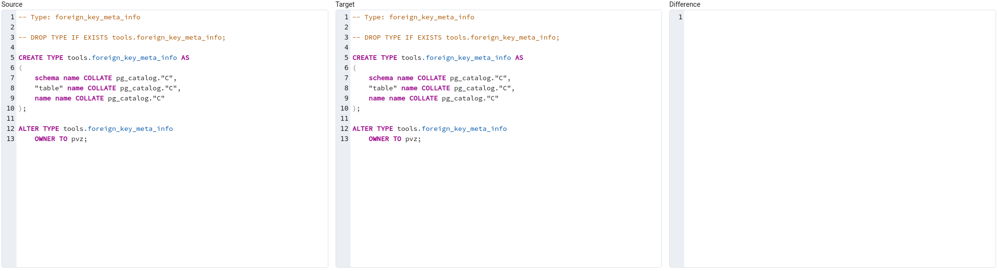Click Source gutter line number 13
Viewport: 998px width, 271px height.
(x=10, y=139)
